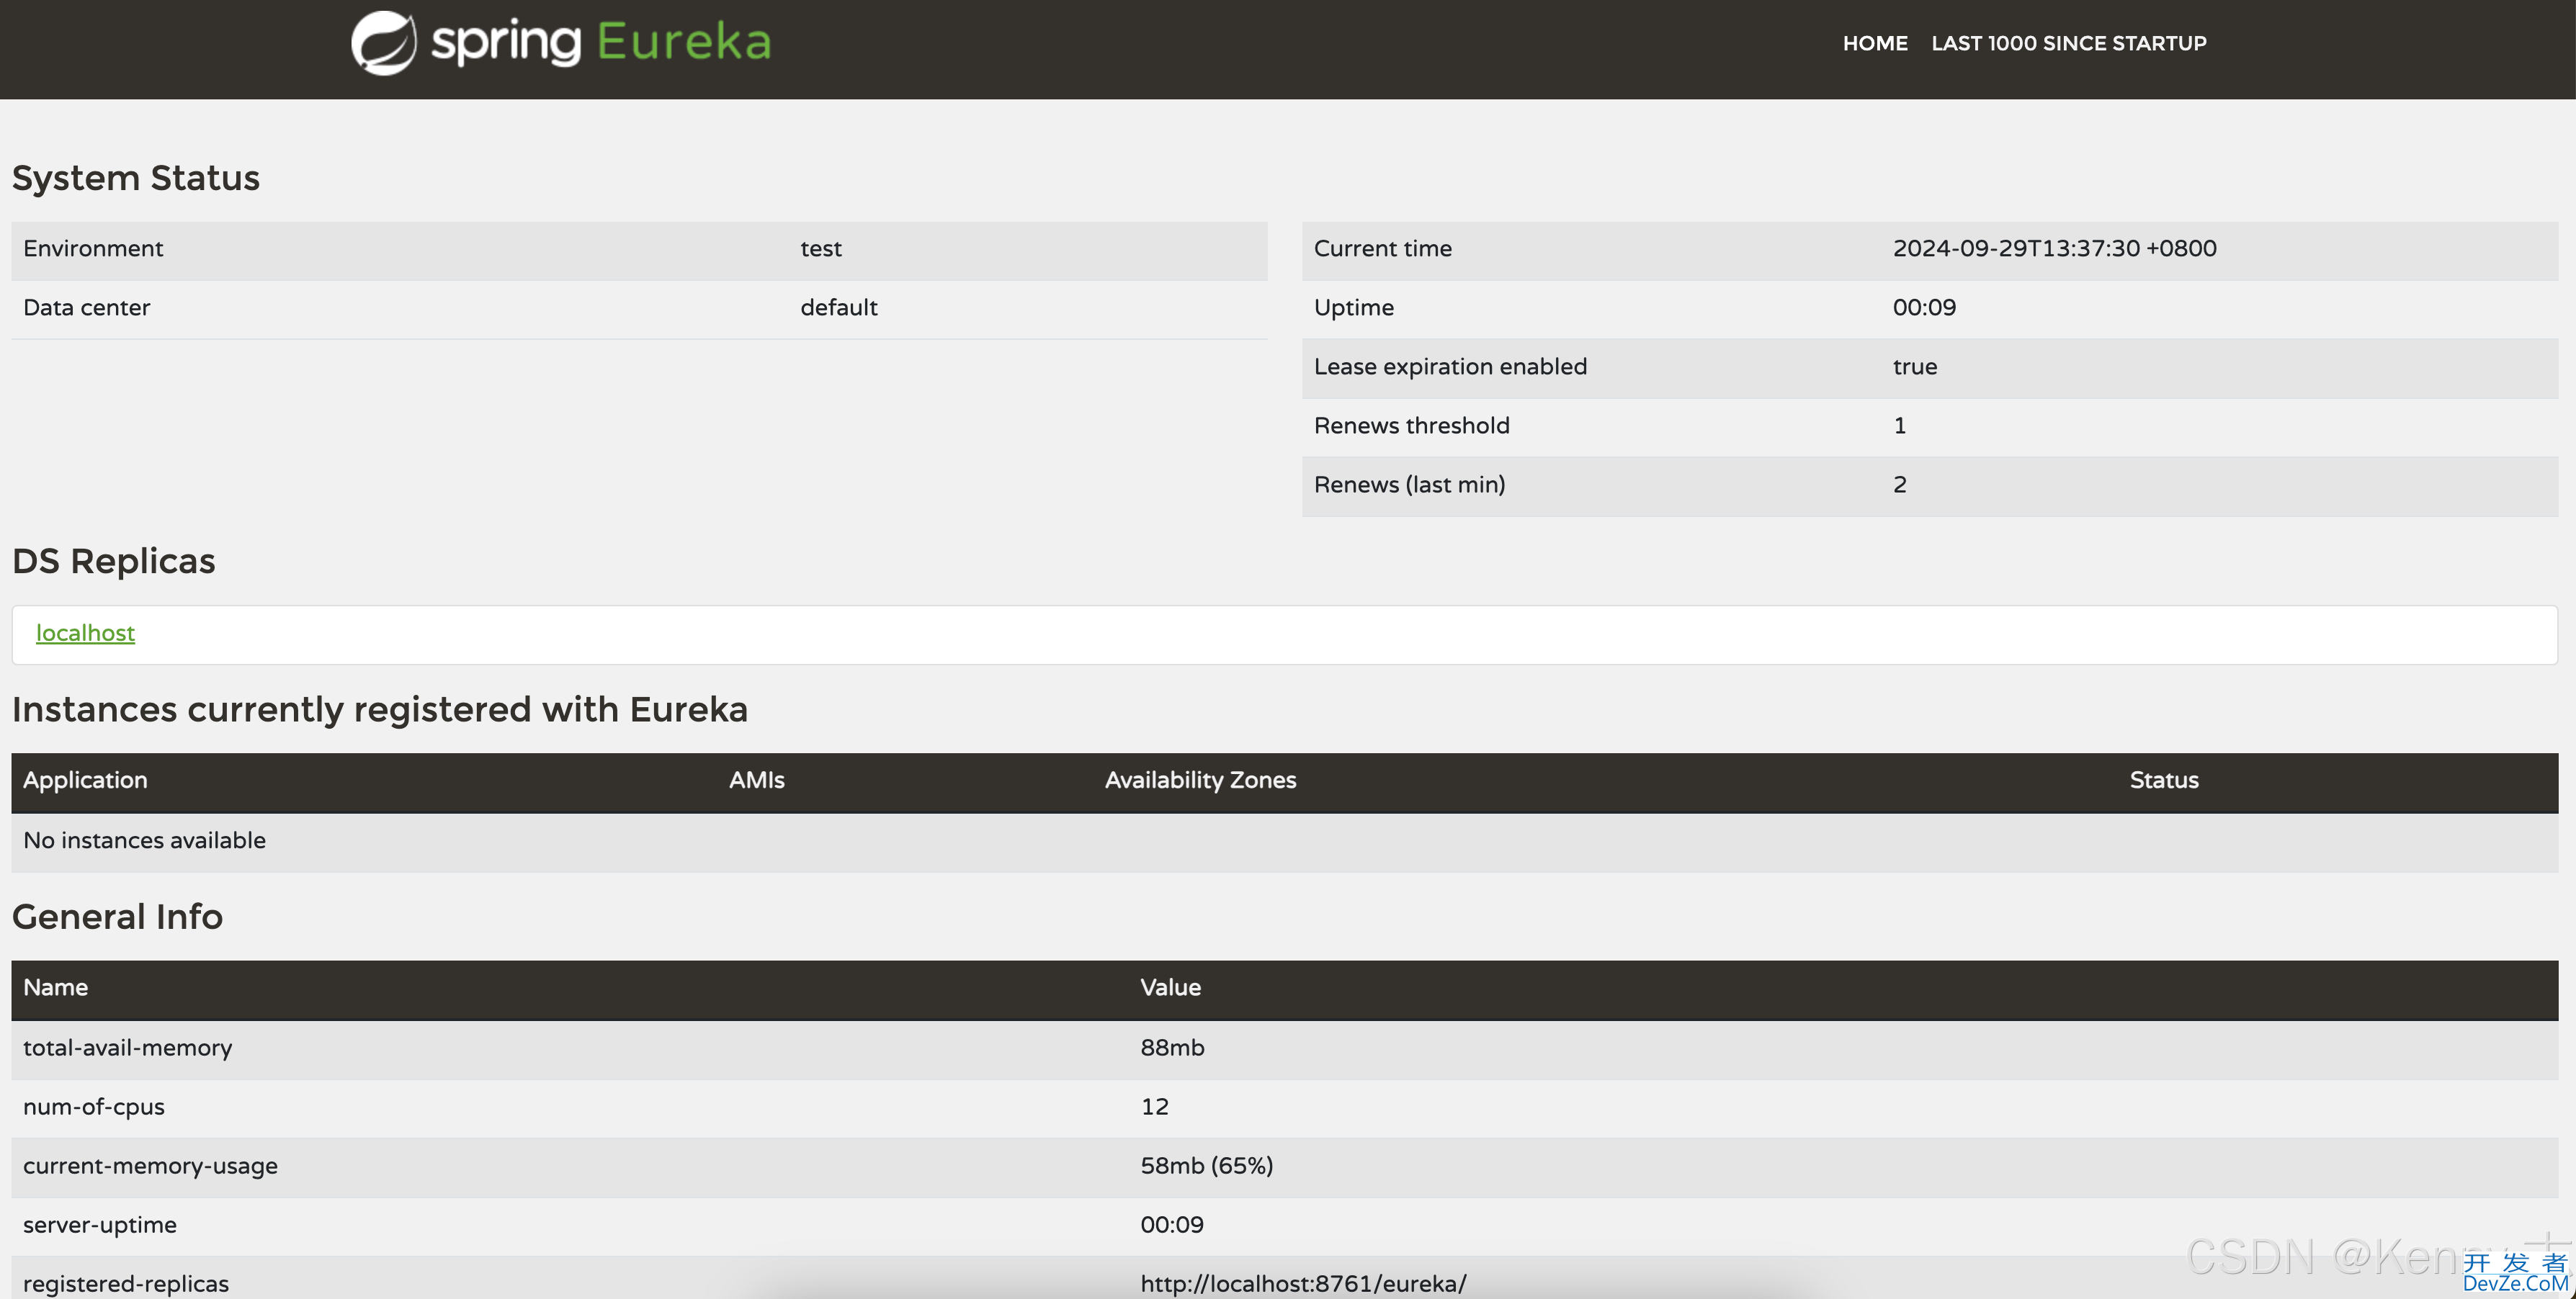Image resolution: width=2576 pixels, height=1299 pixels.
Task: Click the 'test' environment value
Action: 821,249
